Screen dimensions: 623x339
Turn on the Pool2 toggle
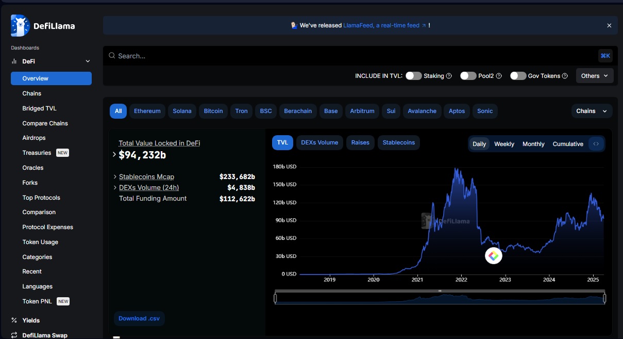click(468, 76)
